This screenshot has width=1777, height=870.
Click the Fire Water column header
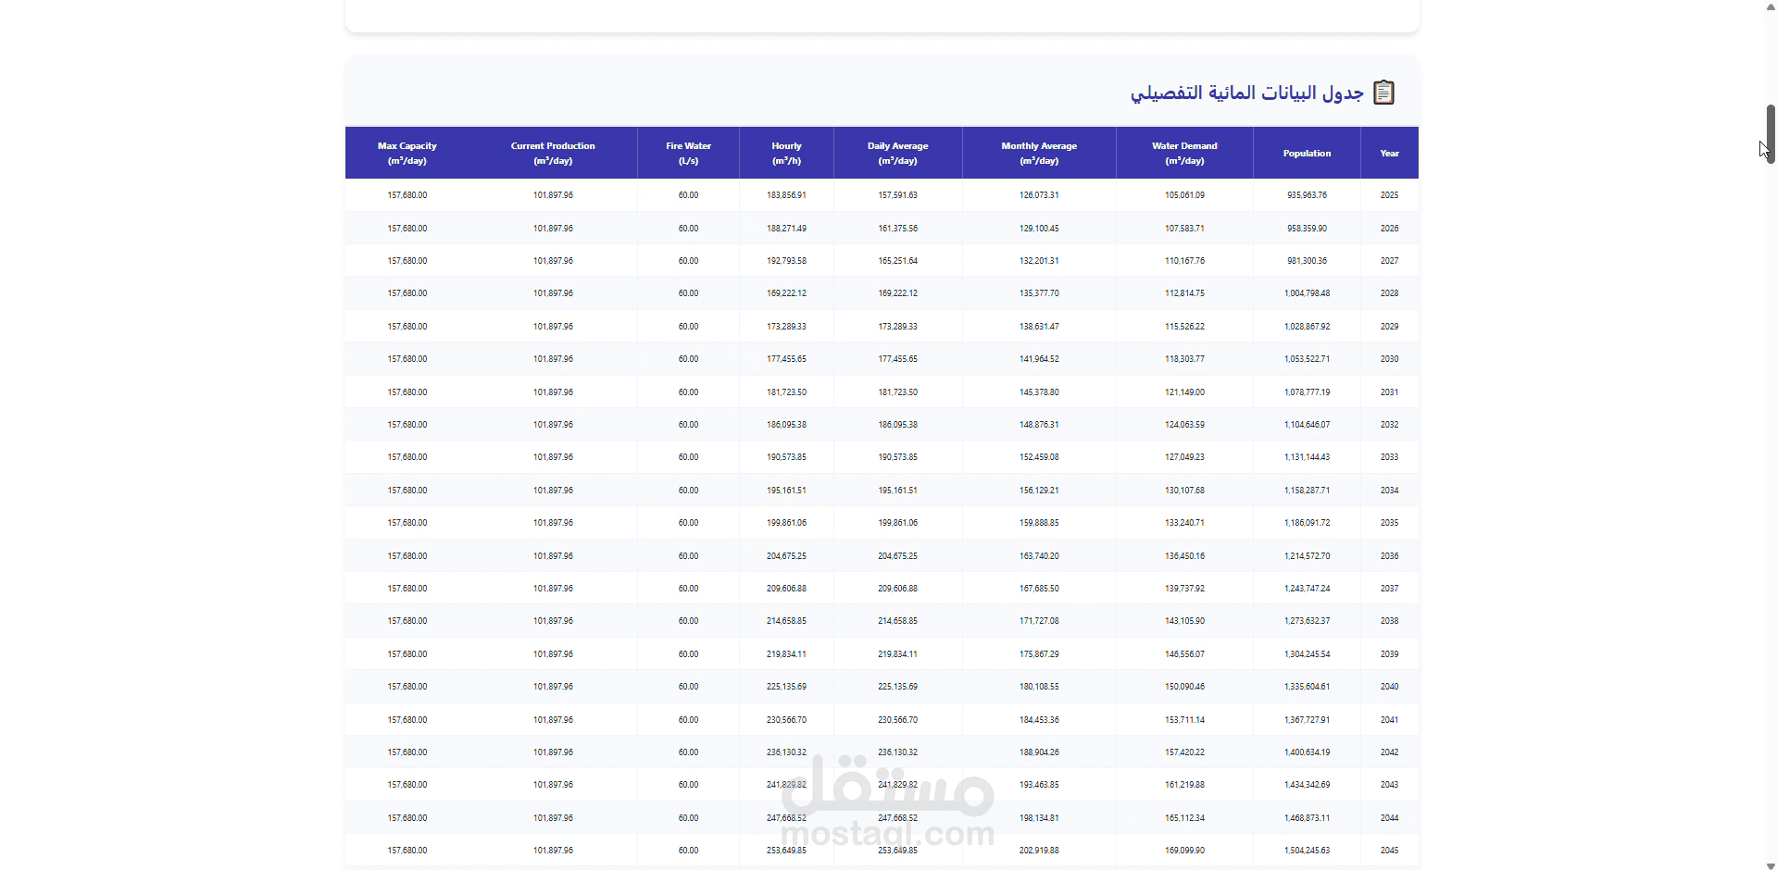(x=688, y=154)
